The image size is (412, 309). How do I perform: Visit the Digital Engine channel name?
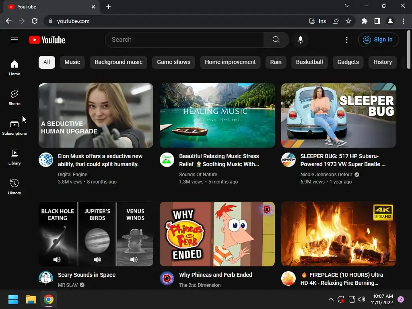(x=72, y=175)
